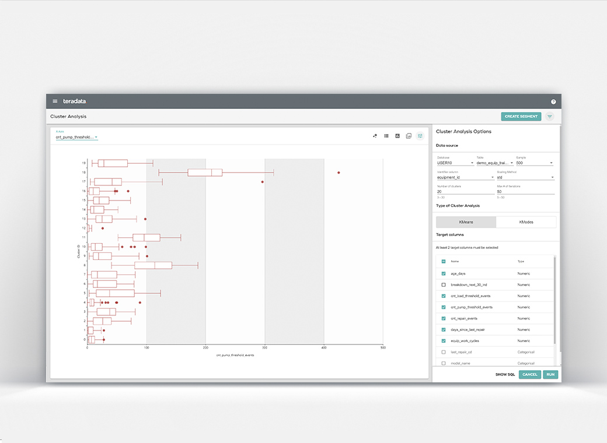This screenshot has height=443, width=607.
Task: Click the export image icon
Action: (397, 136)
